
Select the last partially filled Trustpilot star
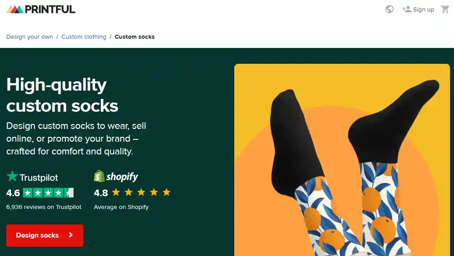click(68, 192)
